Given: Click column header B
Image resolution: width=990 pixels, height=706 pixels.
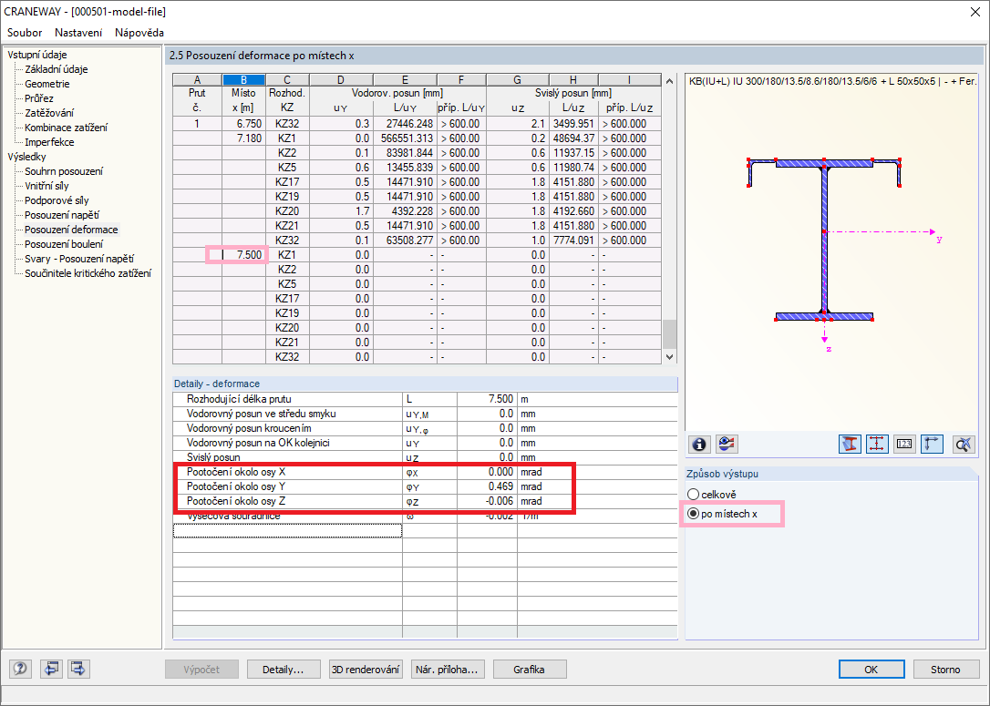Looking at the screenshot, I should coord(243,79).
